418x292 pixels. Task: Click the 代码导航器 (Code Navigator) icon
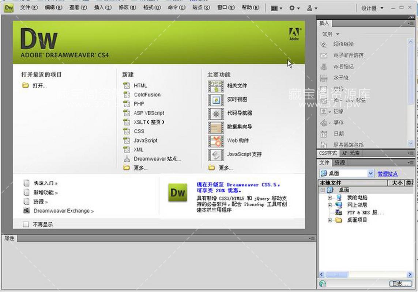(216, 114)
